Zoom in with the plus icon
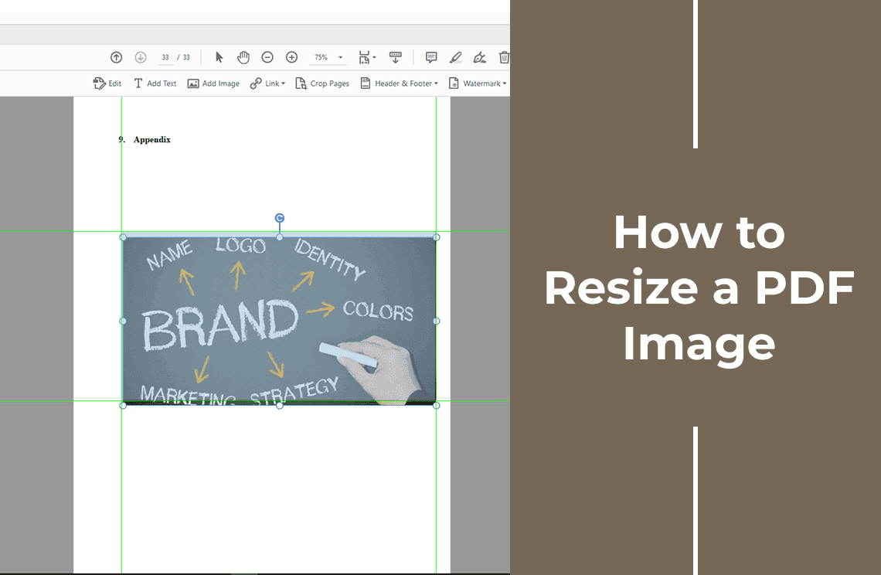The width and height of the screenshot is (881, 575). [291, 57]
